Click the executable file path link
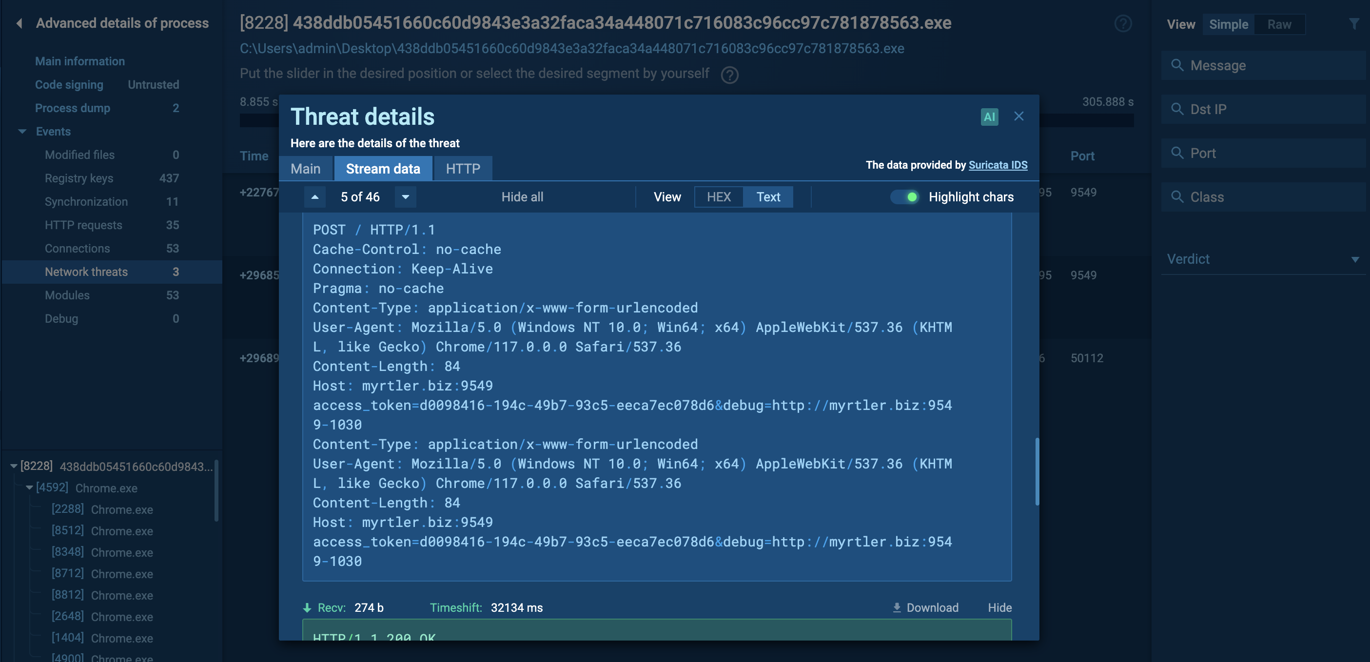Screen dimensions: 1370x662 coord(572,48)
